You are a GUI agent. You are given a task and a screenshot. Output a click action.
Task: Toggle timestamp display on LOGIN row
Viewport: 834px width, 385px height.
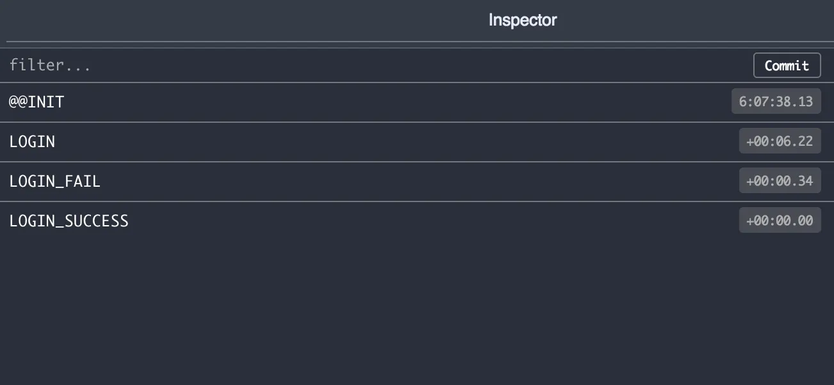point(780,141)
